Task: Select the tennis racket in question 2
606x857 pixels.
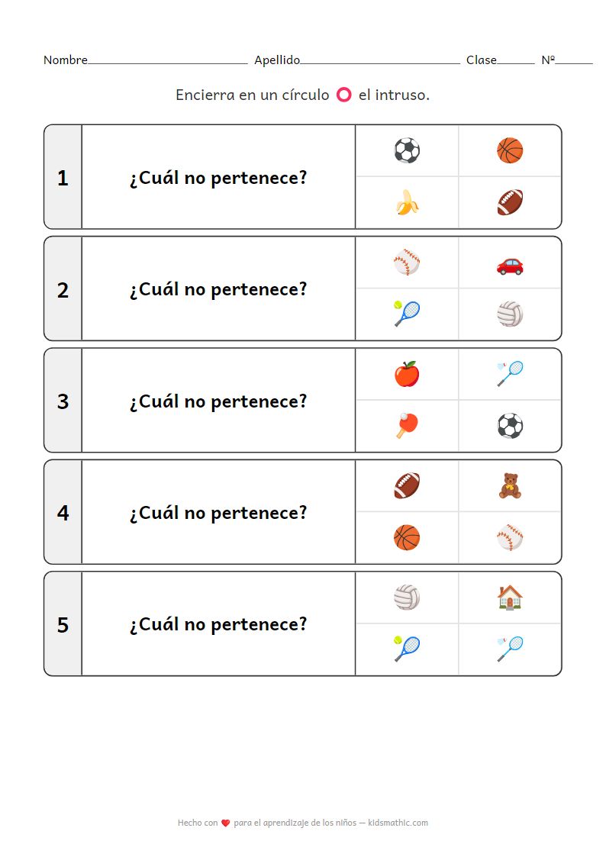Action: tap(407, 314)
